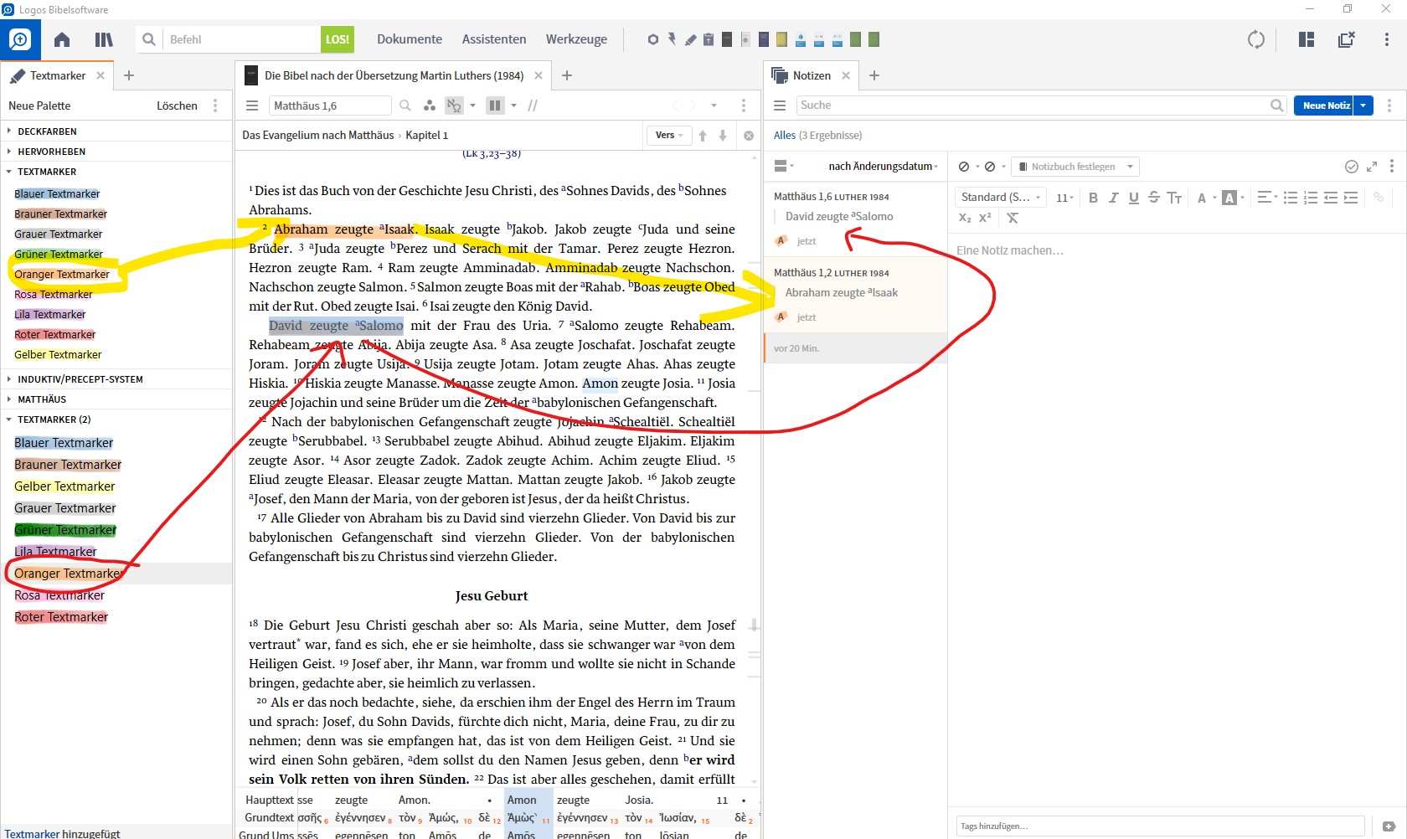Expand the DECKFARBEN palette group
1407x839 pixels.
click(47, 131)
